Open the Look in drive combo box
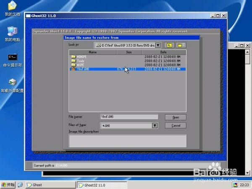The height and width of the screenshot is (189, 252). click(x=127, y=45)
